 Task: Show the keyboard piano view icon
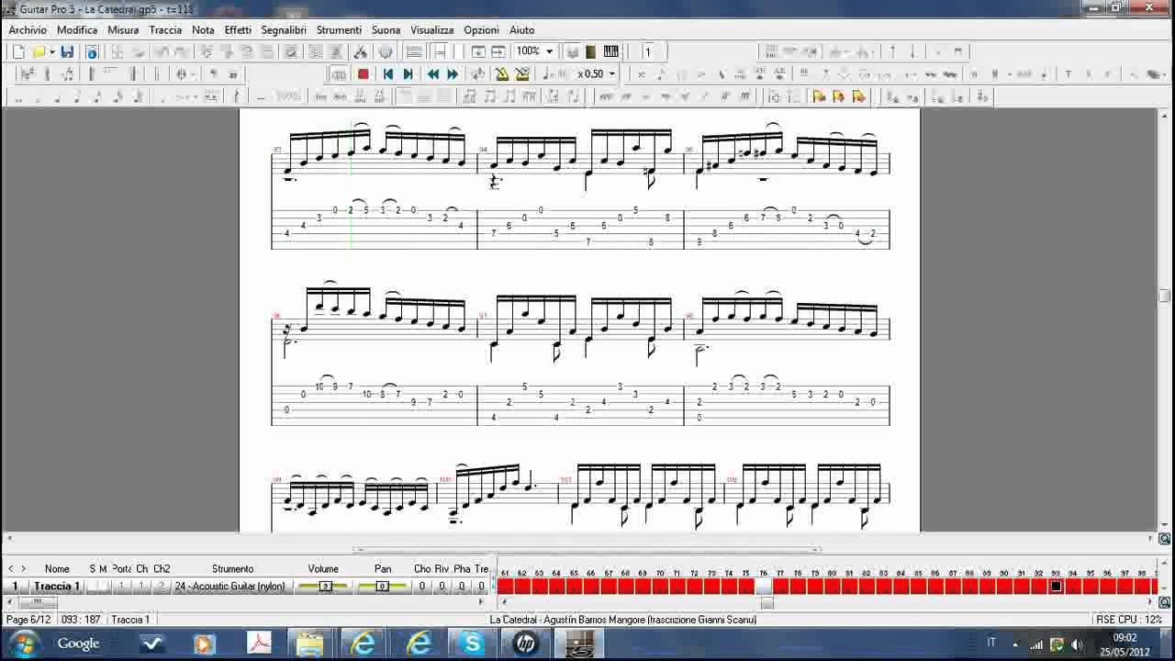(x=611, y=52)
